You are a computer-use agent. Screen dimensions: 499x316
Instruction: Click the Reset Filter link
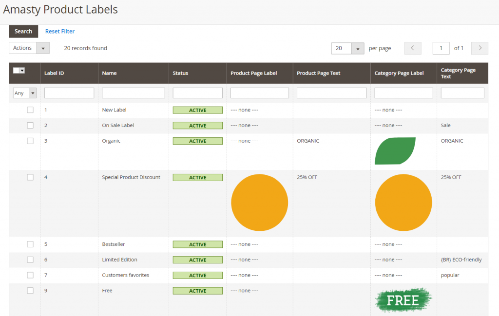(x=60, y=32)
